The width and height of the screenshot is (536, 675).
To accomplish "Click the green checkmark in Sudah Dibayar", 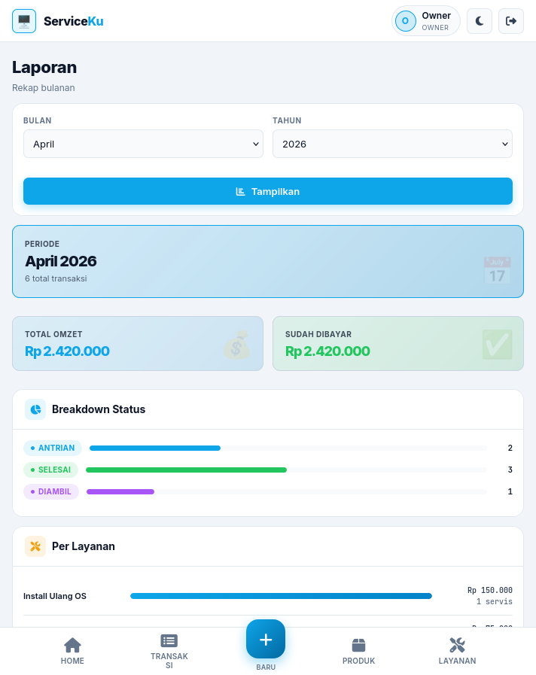I will tap(497, 345).
